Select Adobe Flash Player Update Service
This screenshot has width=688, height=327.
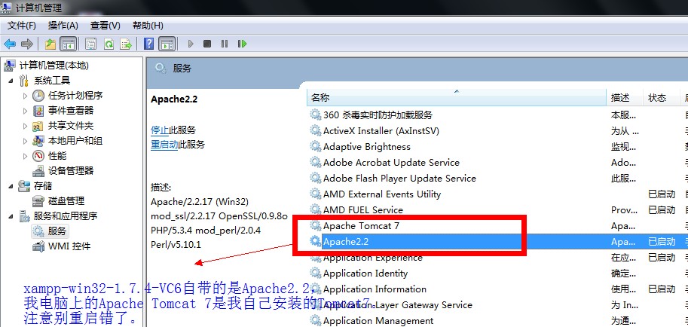(x=399, y=179)
